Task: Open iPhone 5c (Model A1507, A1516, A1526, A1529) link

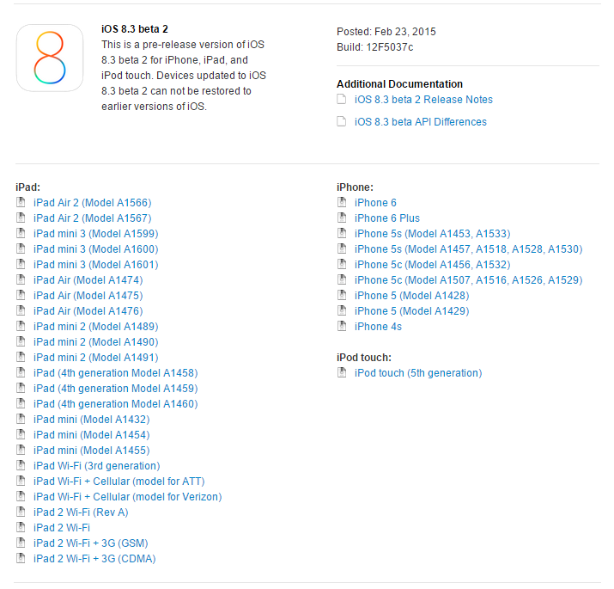Action: pyautogui.click(x=468, y=280)
